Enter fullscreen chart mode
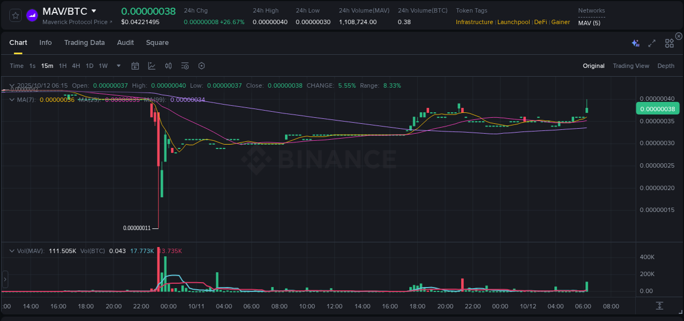The image size is (684, 321). (651, 43)
